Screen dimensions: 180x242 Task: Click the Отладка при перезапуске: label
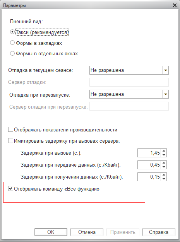pos(40,95)
